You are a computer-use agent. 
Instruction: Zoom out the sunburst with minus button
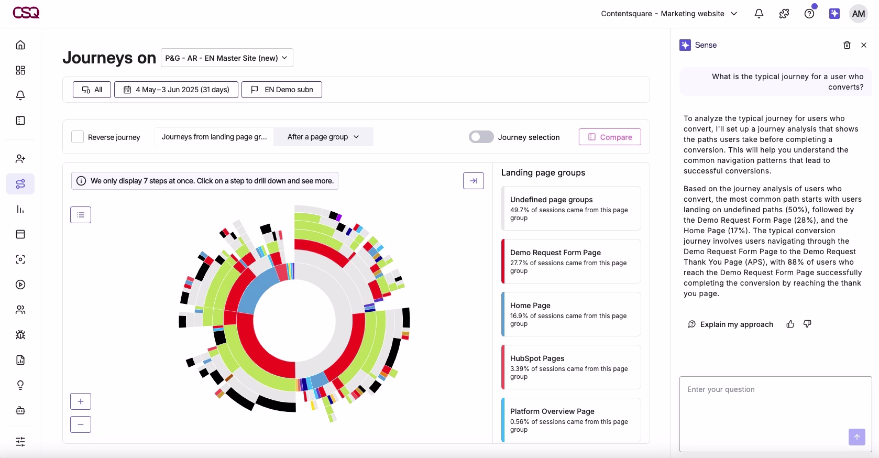click(81, 424)
